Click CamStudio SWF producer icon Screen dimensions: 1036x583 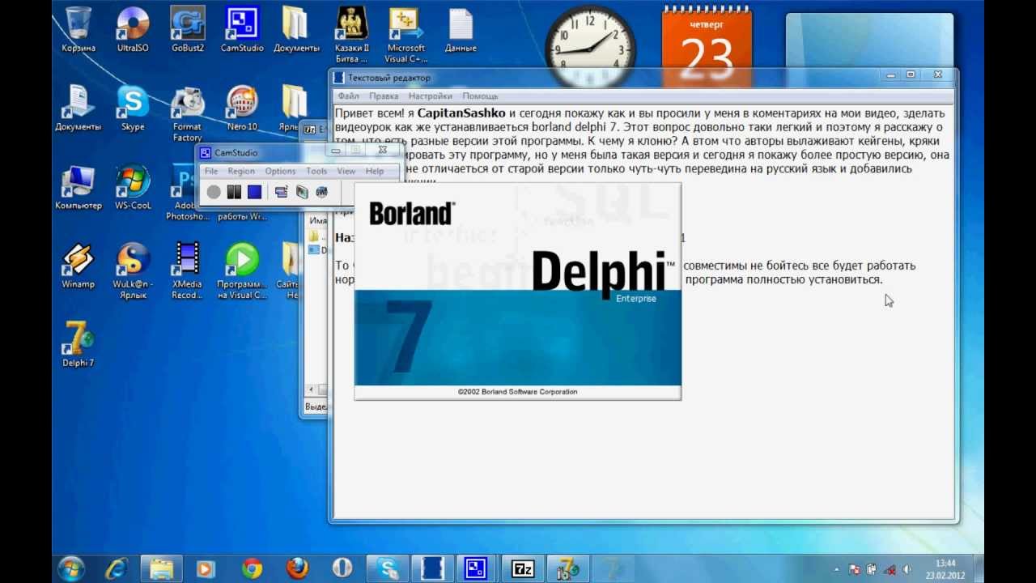321,192
